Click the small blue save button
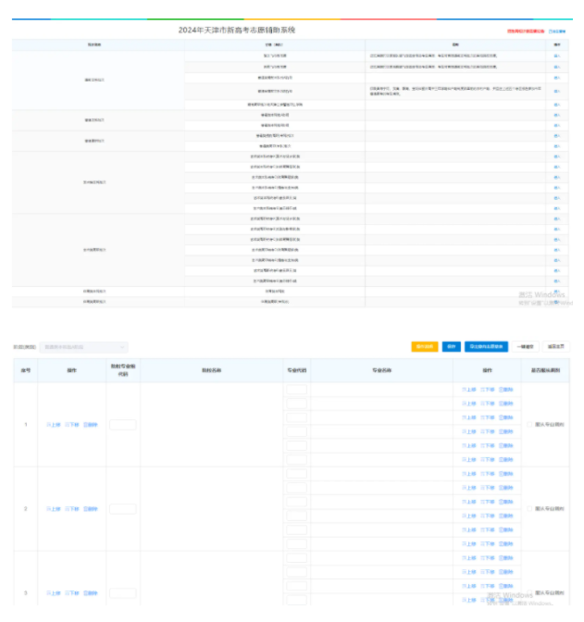Image resolution: width=584 pixels, height=622 pixels. [452, 347]
